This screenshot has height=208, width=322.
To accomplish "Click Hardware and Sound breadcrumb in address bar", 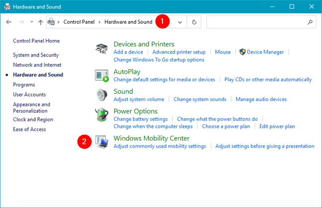I will click(128, 22).
